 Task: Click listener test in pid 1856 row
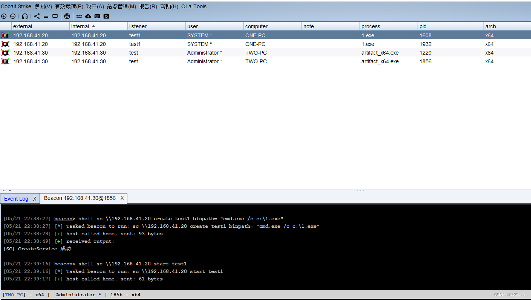tap(133, 61)
